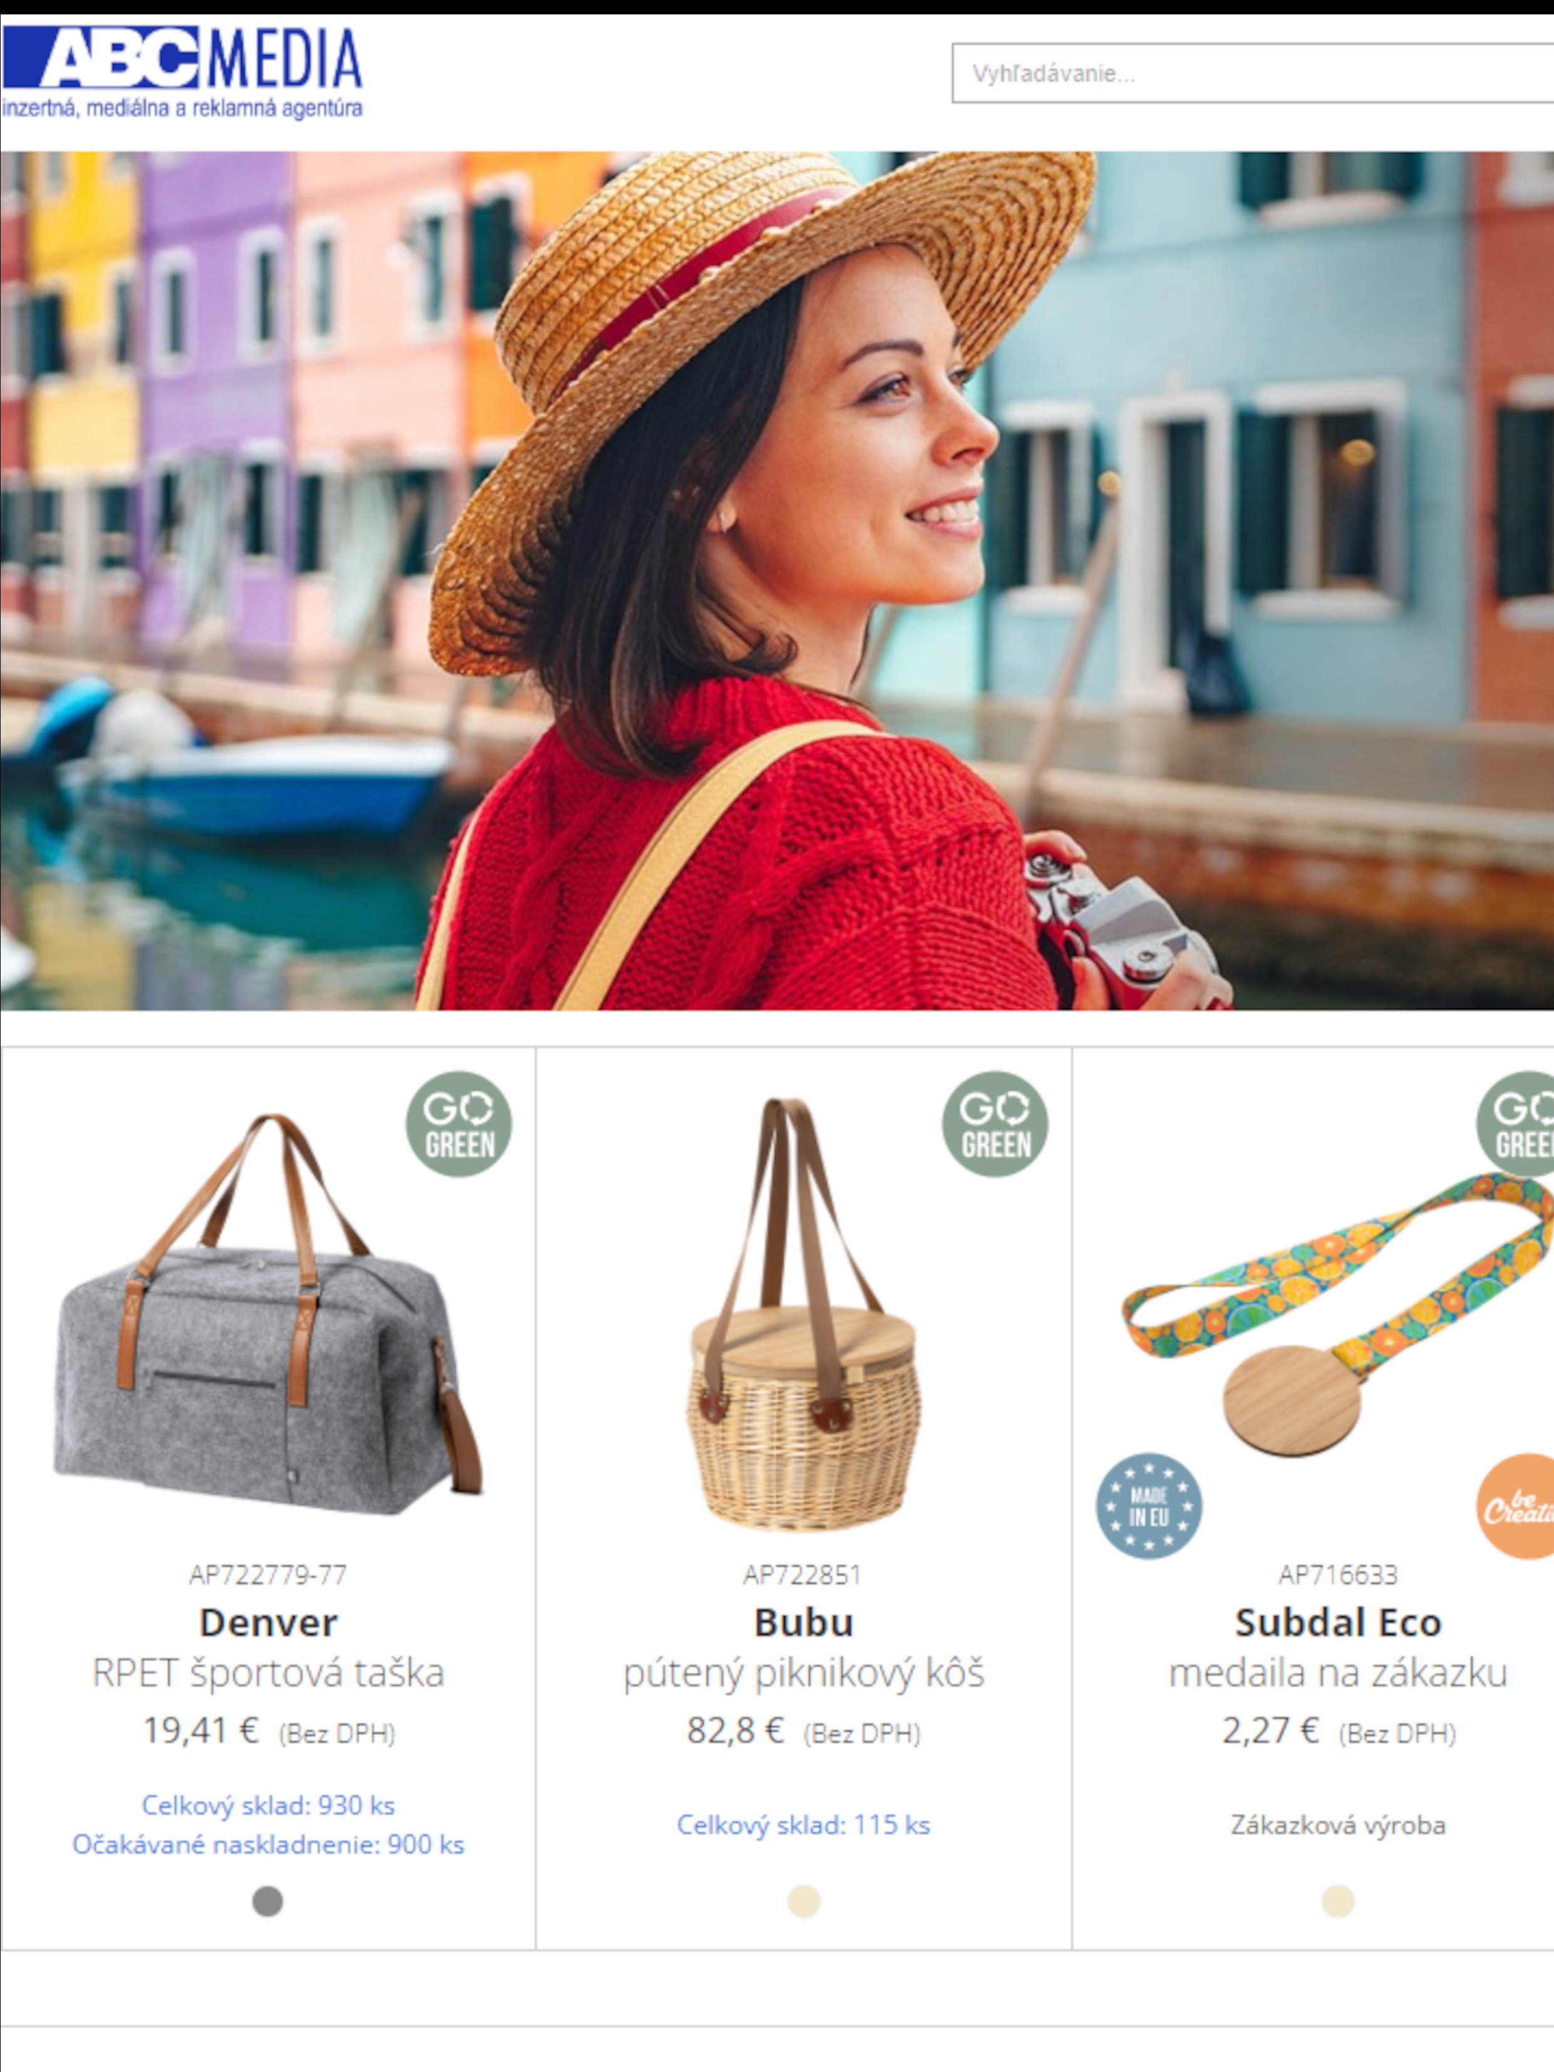Viewport: 1554px width, 2072px height.
Task: Select the beige color swatch for Subdal Eco
Action: click(x=1338, y=1902)
